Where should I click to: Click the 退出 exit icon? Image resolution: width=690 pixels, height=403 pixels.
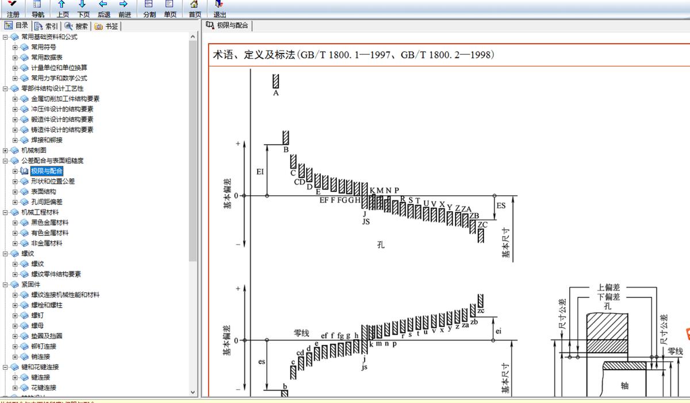point(219,8)
